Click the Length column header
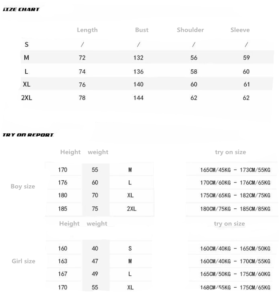This screenshot has width=280, height=293. [87, 30]
